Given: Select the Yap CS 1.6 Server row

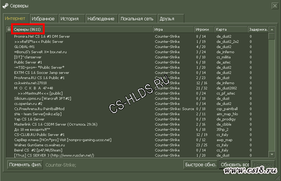Looking at the screenshot, I should coord(137,119).
